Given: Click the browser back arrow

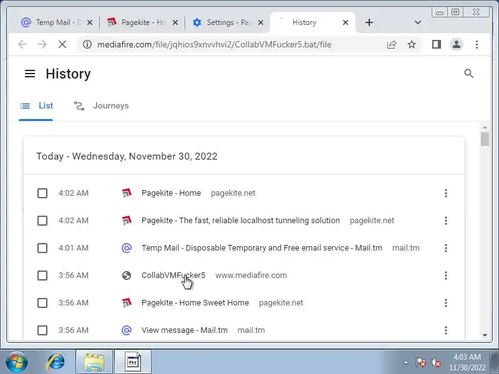Looking at the screenshot, I should tap(22, 44).
